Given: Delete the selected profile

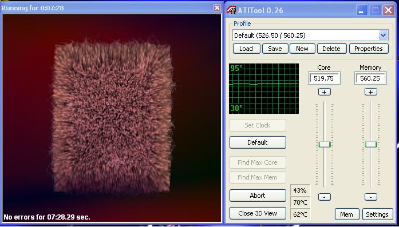Looking at the screenshot, I should 331,49.
